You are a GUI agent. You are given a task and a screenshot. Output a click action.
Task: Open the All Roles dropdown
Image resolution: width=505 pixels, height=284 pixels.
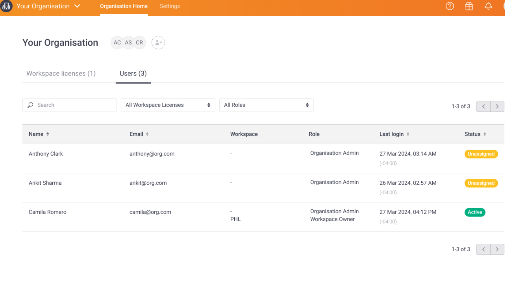tap(266, 105)
